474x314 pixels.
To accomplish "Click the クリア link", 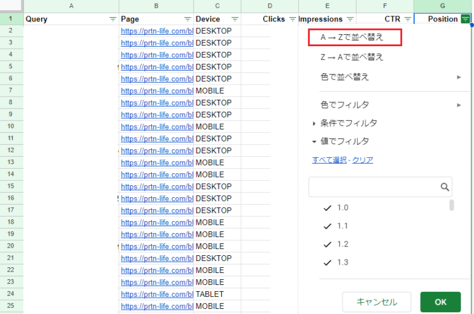I will pos(363,160).
